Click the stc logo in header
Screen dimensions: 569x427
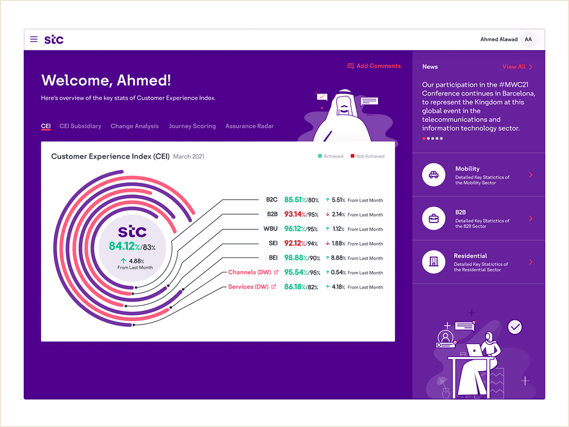tap(54, 39)
